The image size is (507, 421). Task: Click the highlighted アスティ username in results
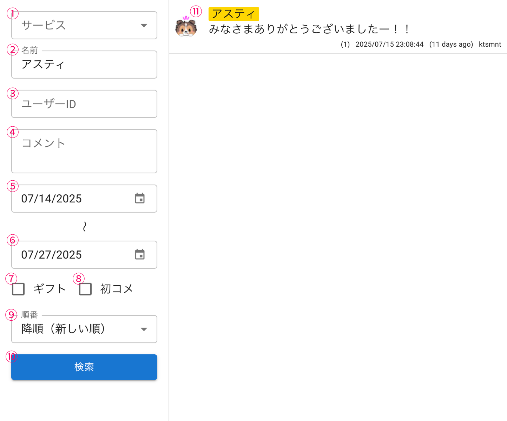tap(233, 14)
